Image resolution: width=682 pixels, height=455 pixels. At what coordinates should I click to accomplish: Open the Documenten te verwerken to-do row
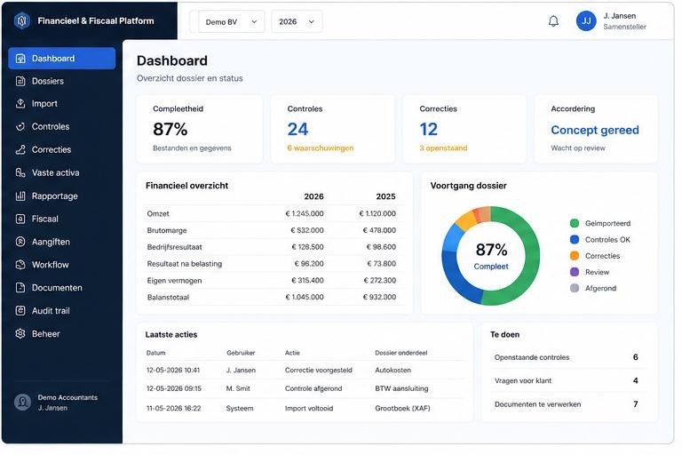click(568, 404)
